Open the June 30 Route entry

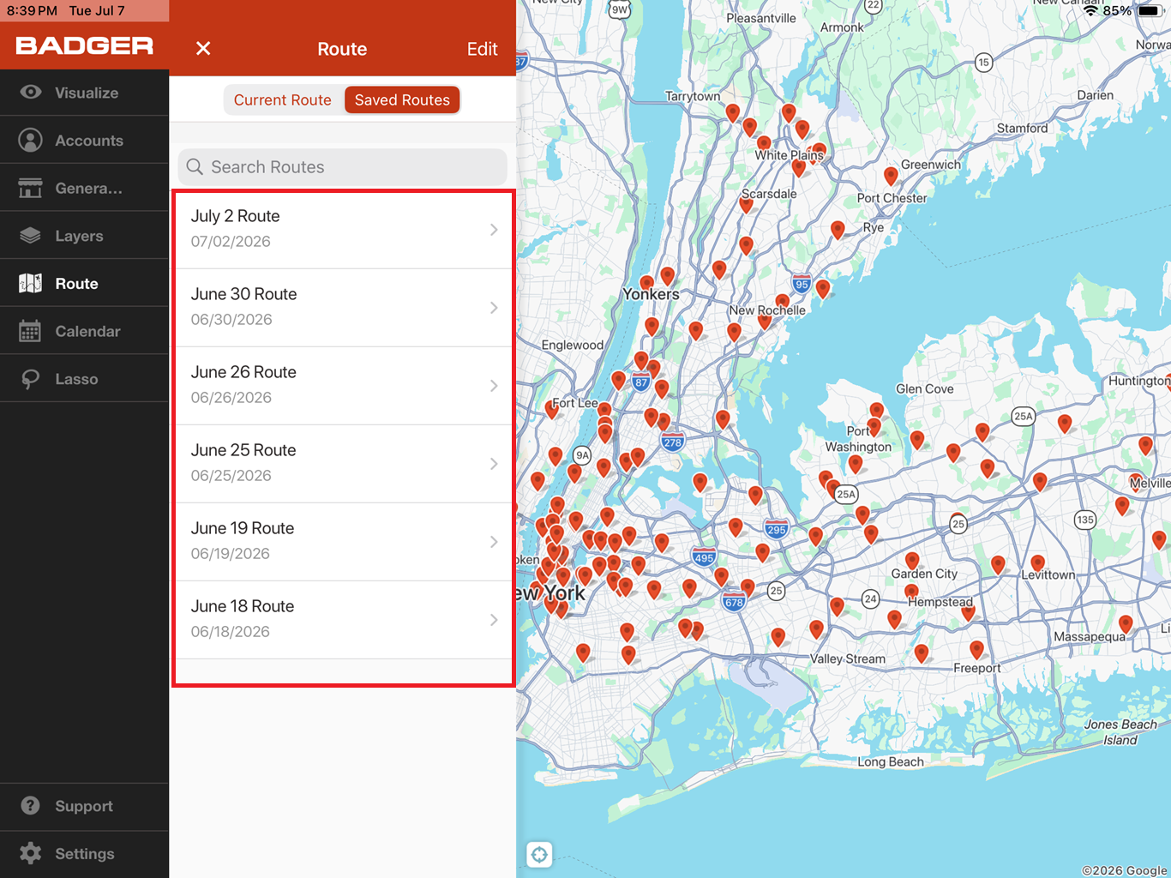[x=343, y=308]
